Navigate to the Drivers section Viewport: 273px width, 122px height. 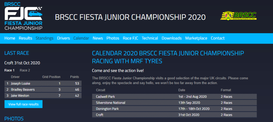coord(64,38)
